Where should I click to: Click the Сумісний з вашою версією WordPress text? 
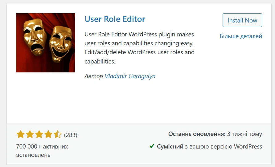[x=209, y=146]
